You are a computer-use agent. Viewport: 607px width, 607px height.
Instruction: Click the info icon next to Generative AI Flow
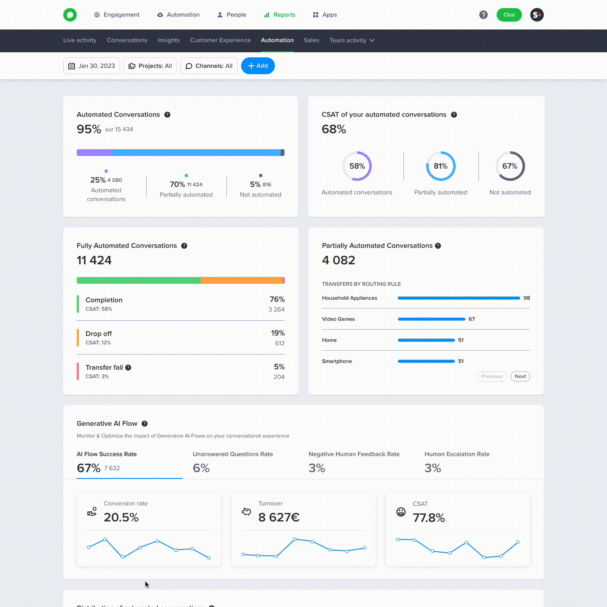tap(145, 424)
